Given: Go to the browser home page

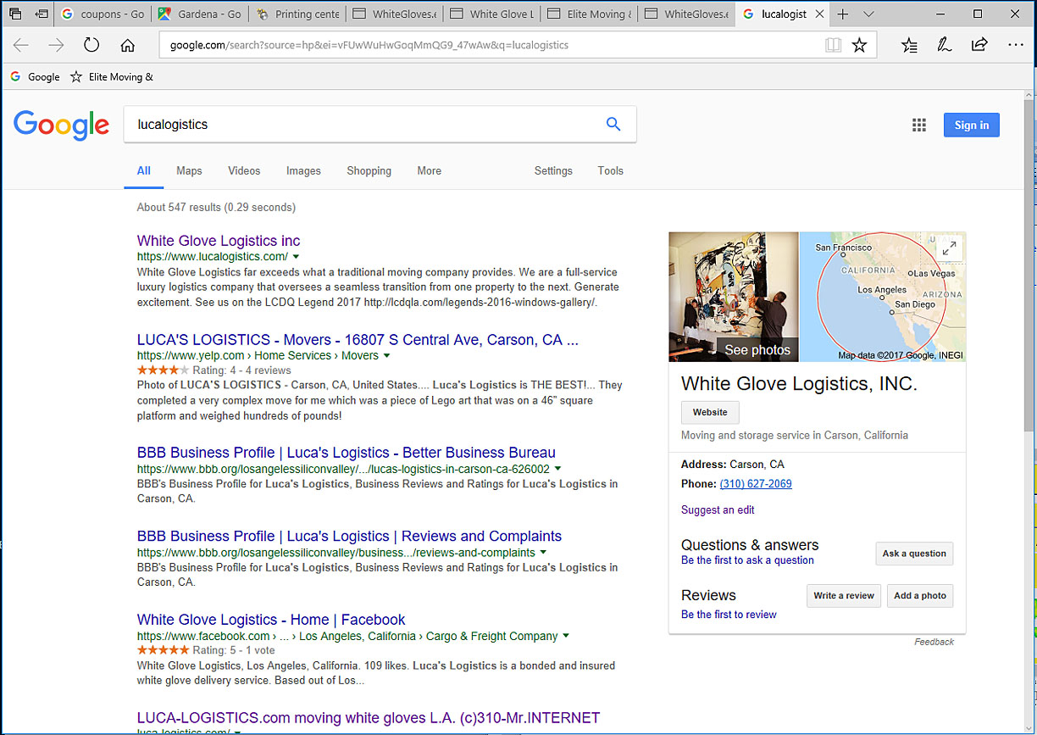Looking at the screenshot, I should click(127, 45).
